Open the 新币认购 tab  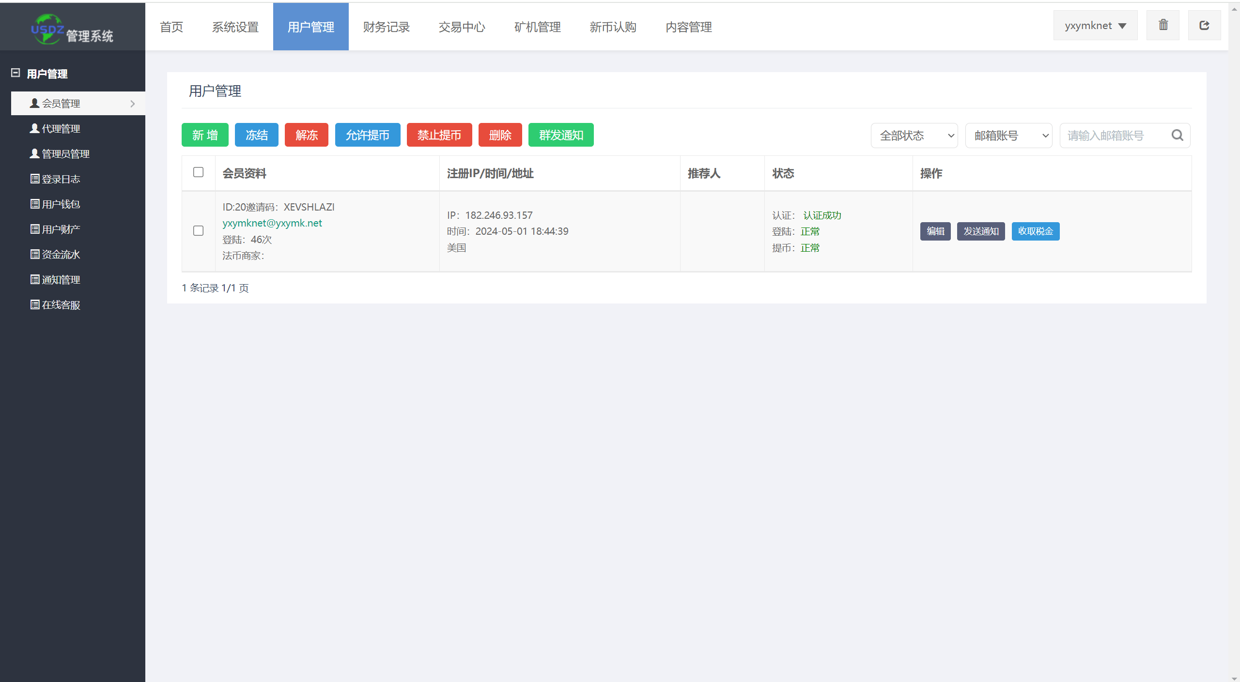[x=613, y=27]
